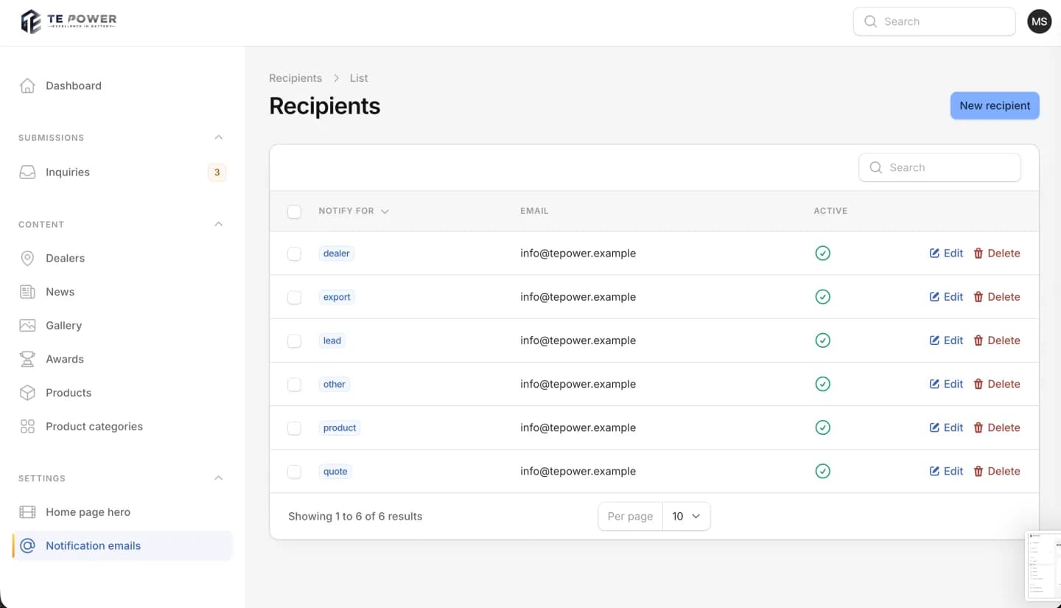This screenshot has width=1061, height=608.
Task: Click the active checkmark in the lead row
Action: [823, 340]
